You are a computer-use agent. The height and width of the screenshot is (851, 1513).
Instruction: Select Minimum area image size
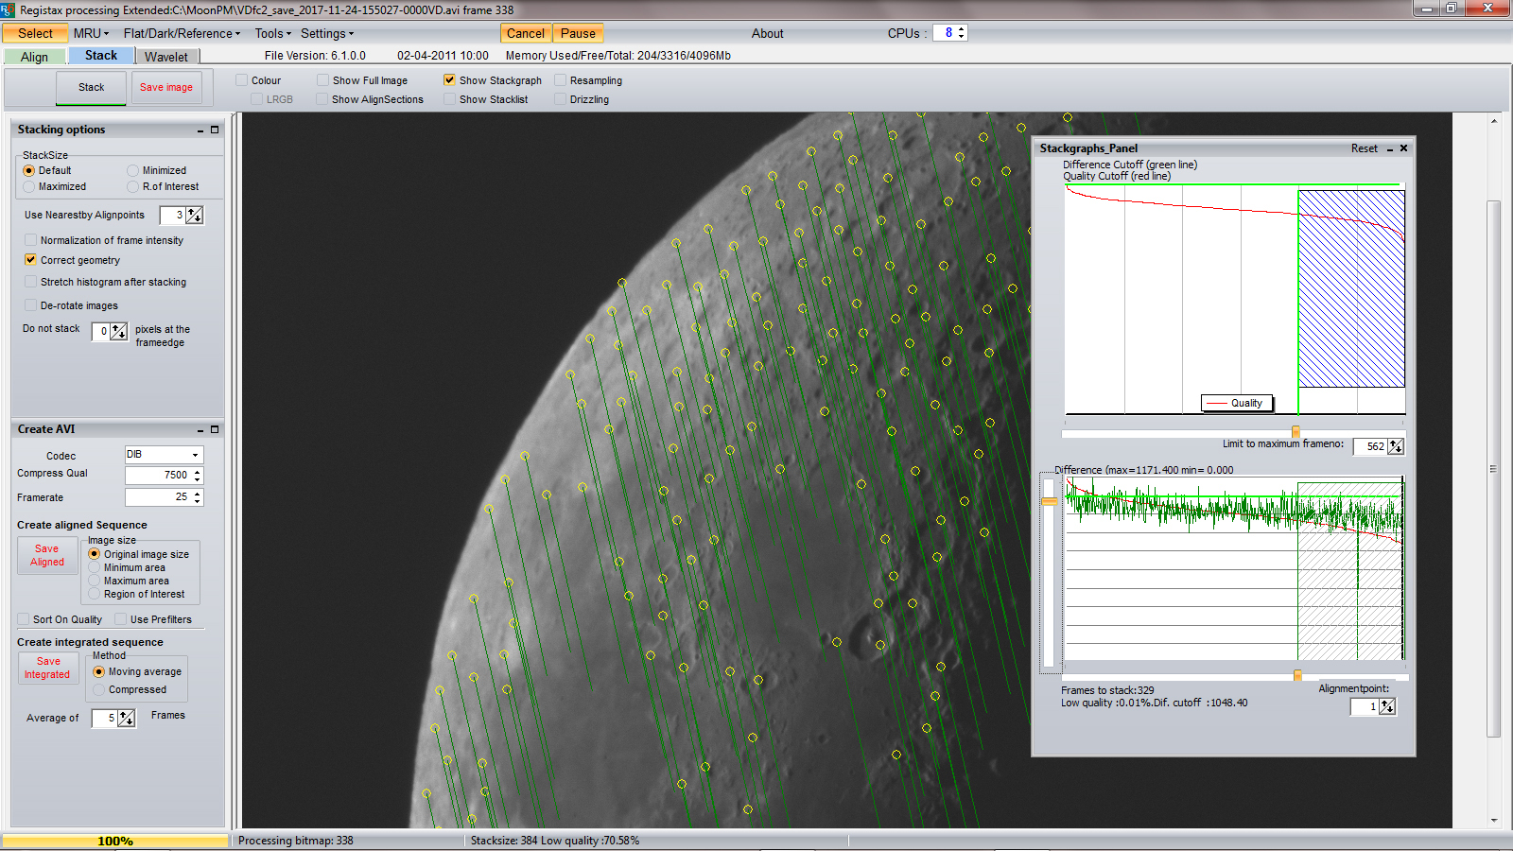point(95,567)
